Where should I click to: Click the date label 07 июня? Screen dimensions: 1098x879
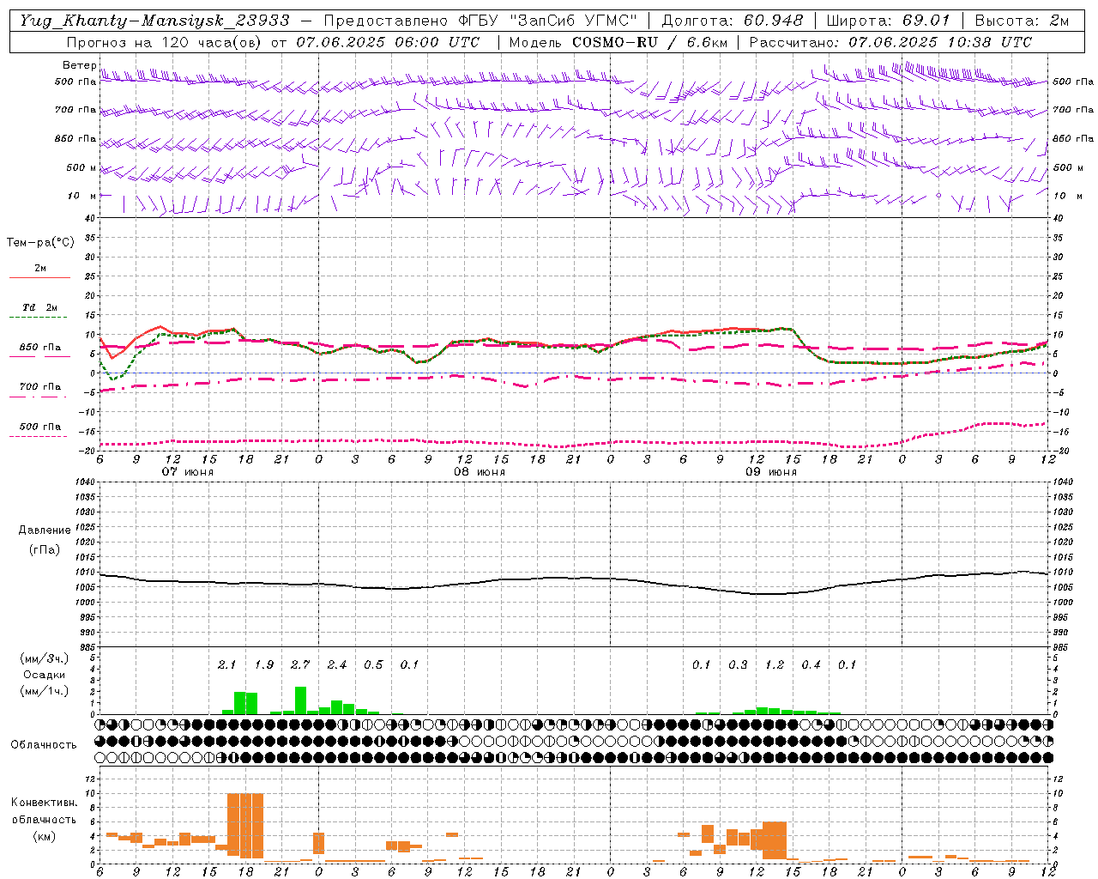click(188, 472)
